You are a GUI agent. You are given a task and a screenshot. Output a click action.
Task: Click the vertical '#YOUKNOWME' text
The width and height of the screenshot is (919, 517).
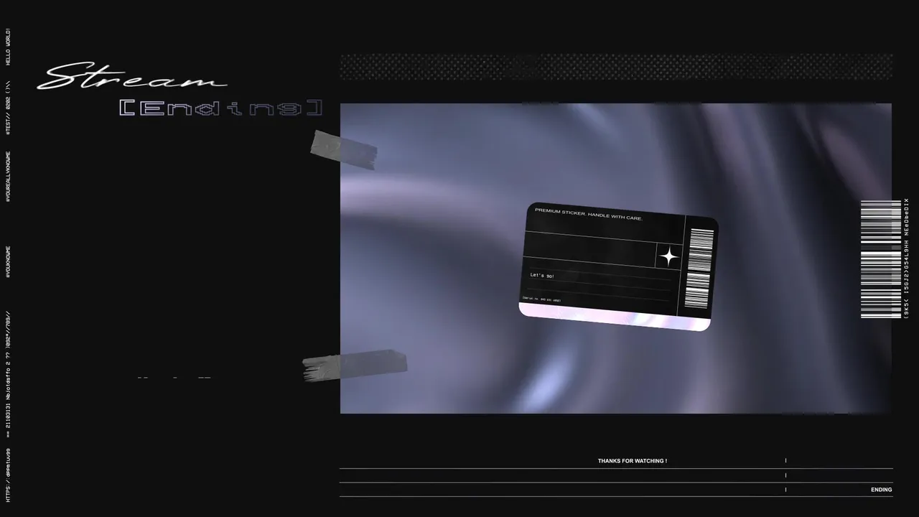click(x=8, y=262)
